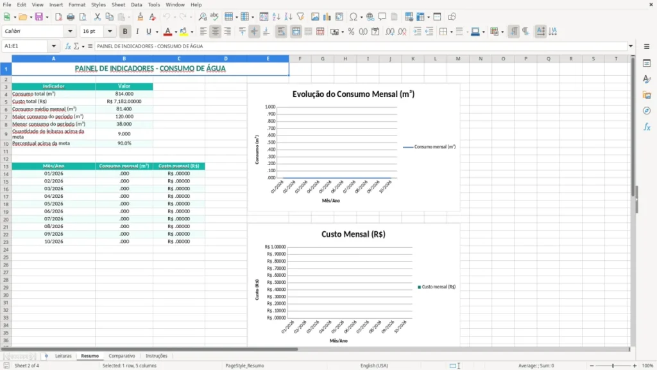Insert an image icon
This screenshot has width=657, height=370.
tap(315, 17)
